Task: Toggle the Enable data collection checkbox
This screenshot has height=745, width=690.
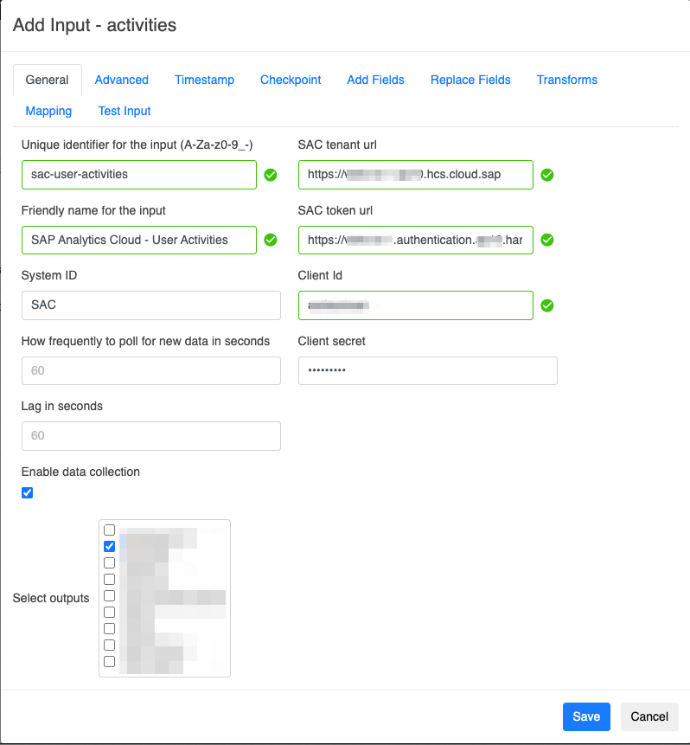Action: pos(28,493)
